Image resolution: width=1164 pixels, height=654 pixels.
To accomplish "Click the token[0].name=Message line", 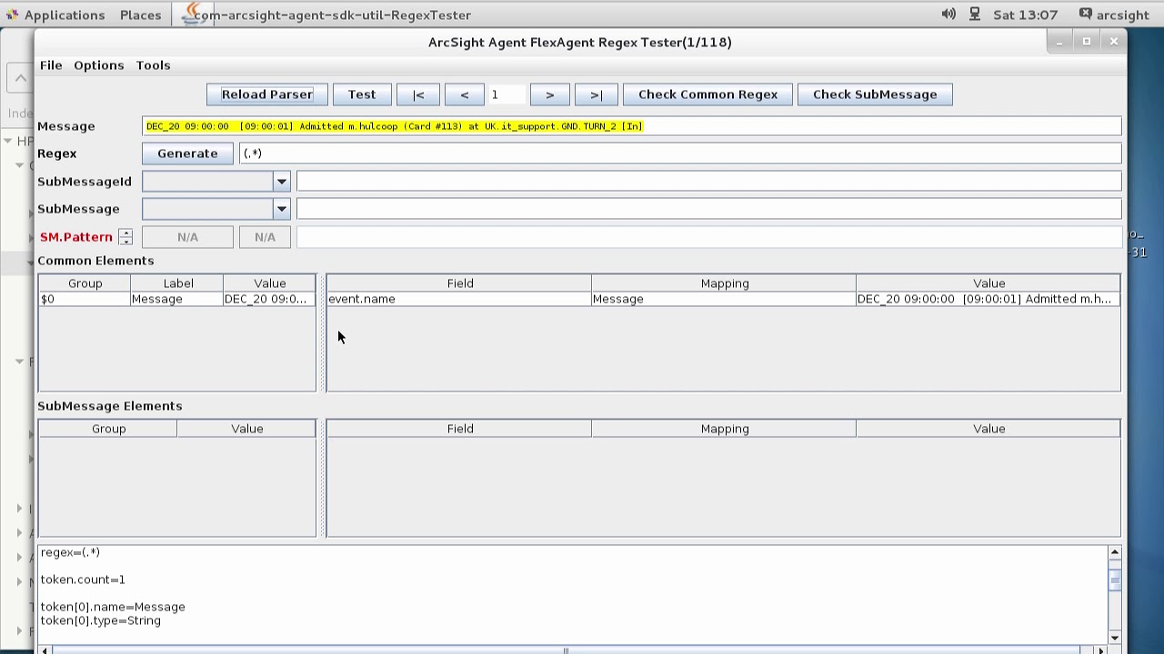I will [113, 607].
